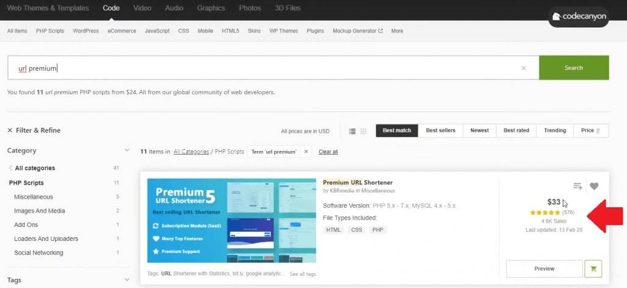Viewport: 627px width, 288px height.
Task: Open the Graphics tab
Action: [x=211, y=8]
